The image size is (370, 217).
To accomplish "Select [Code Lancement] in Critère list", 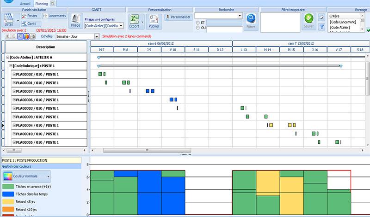I will 343,22.
